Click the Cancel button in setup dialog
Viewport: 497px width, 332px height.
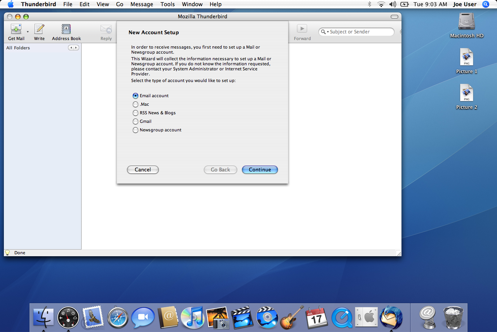143,169
